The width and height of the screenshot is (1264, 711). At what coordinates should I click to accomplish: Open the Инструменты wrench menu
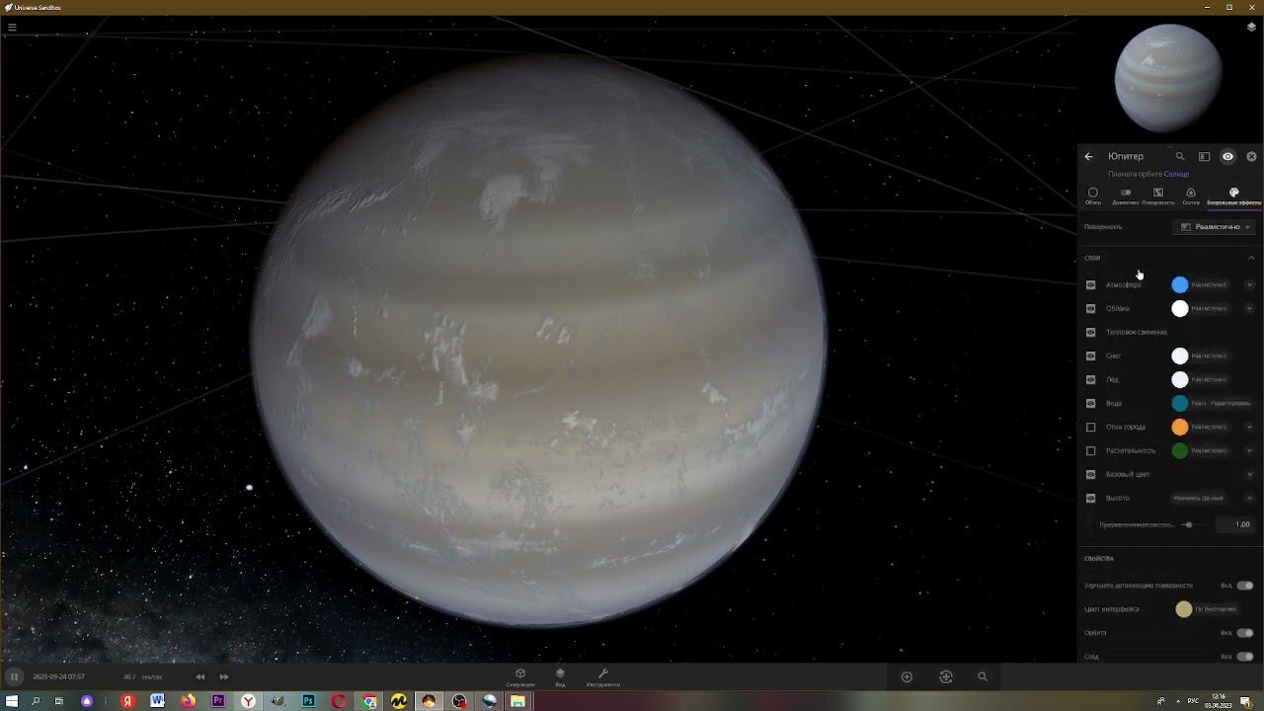click(603, 676)
